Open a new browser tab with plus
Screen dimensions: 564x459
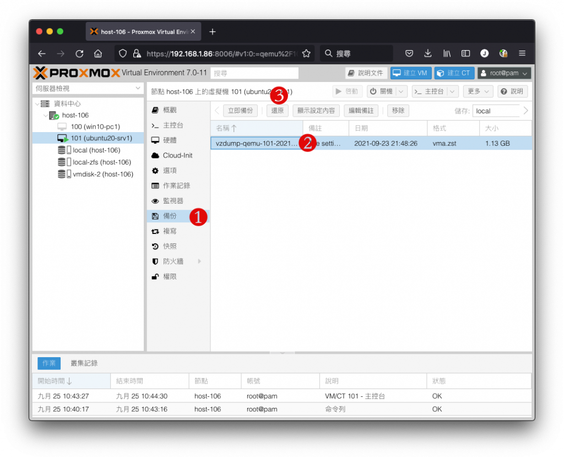[213, 32]
